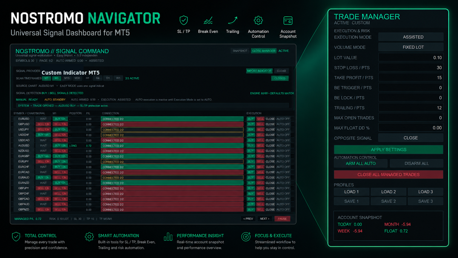Viewport: 458px width, 258px height.
Task: Select CUSTOM in Trade Manager header
Action: pyautogui.click(x=361, y=23)
